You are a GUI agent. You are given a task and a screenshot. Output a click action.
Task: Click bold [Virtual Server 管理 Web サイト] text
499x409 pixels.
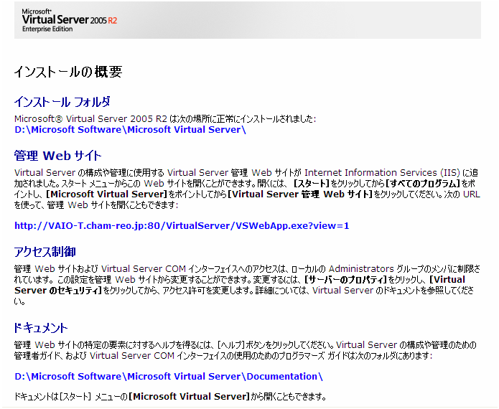click(x=300, y=194)
